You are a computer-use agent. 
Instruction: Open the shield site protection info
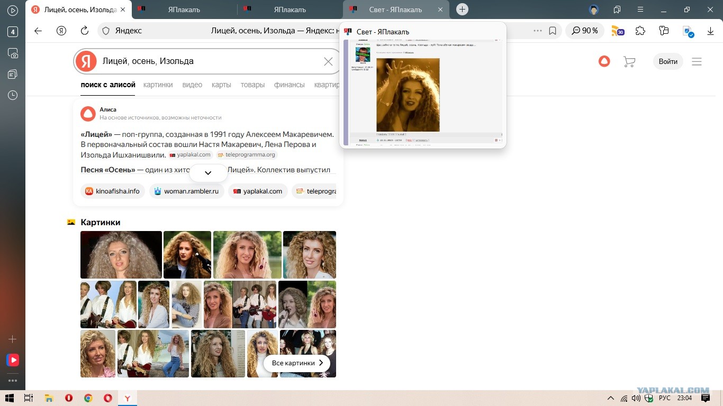pos(106,31)
